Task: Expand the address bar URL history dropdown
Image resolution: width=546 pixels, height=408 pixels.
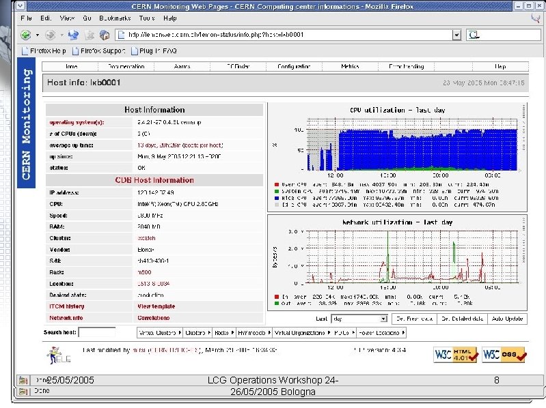Action: [456, 35]
